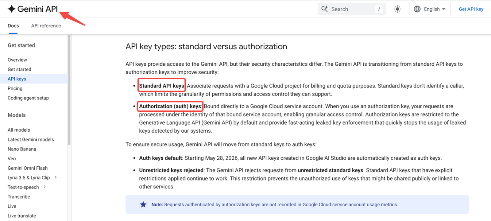
Task: Switch to the API reference tab
Action: pos(46,26)
